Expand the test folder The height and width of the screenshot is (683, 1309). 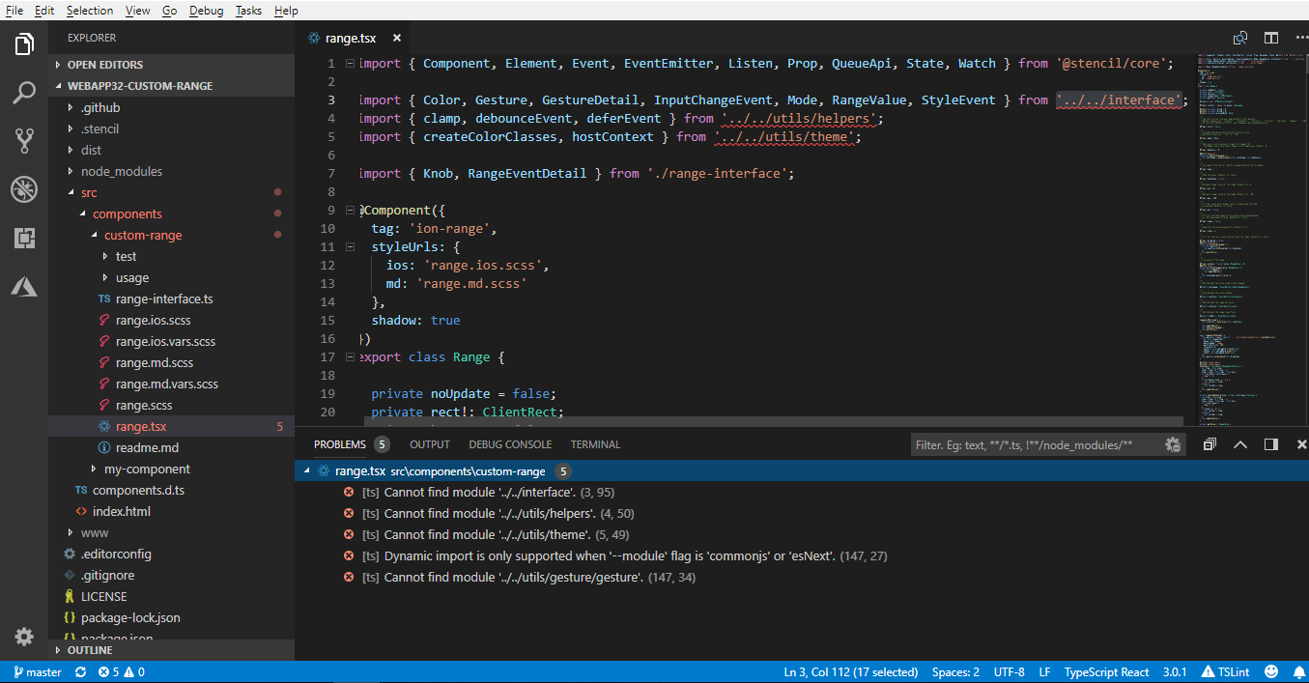click(x=105, y=256)
